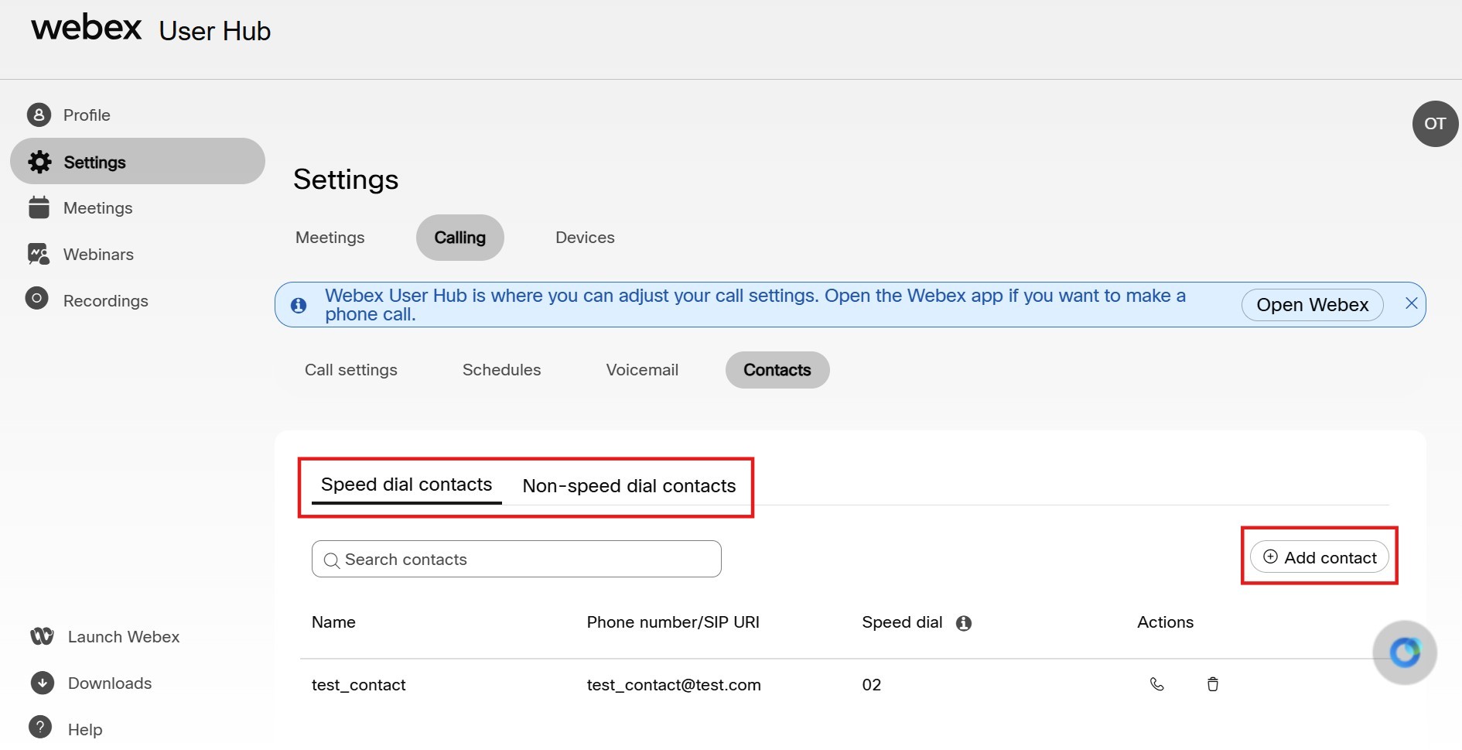Viewport: 1462px width, 750px height.
Task: Open Downloads in the sidebar
Action: pos(110,683)
